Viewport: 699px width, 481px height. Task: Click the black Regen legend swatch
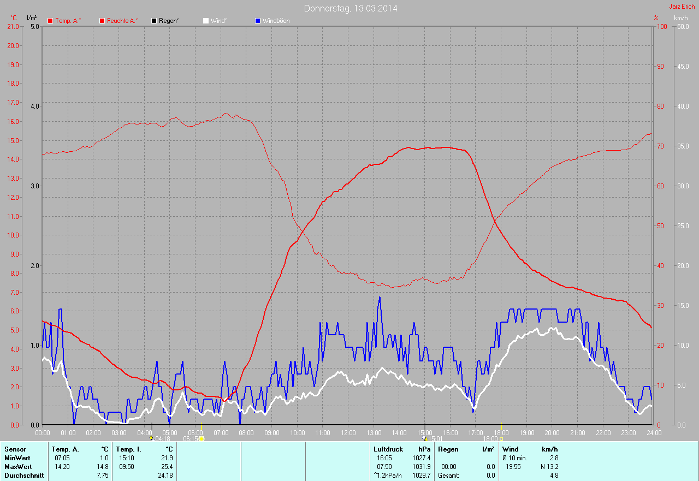pos(154,21)
